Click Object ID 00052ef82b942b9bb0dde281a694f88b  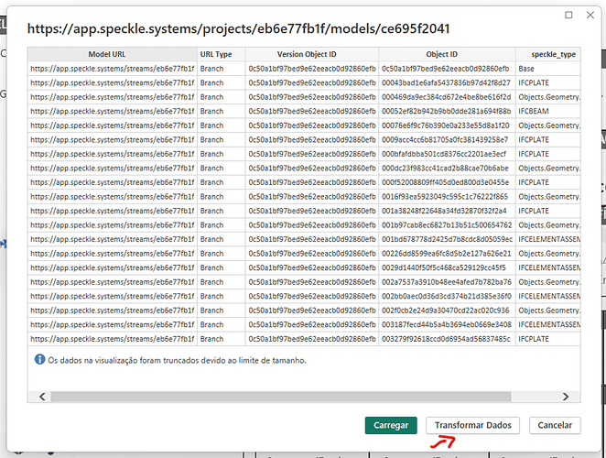coord(447,111)
